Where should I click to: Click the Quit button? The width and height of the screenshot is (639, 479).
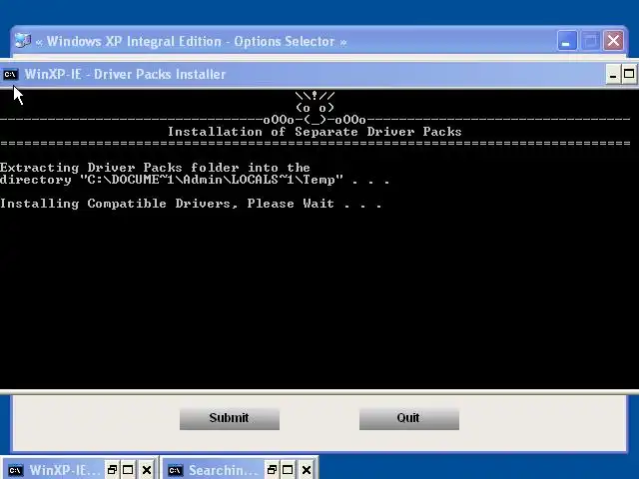(408, 418)
